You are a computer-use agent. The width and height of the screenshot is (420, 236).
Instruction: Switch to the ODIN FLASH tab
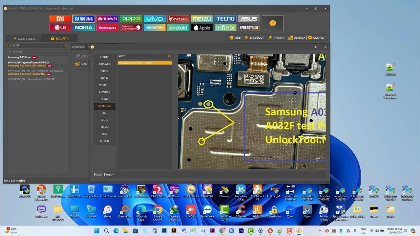pos(24,39)
